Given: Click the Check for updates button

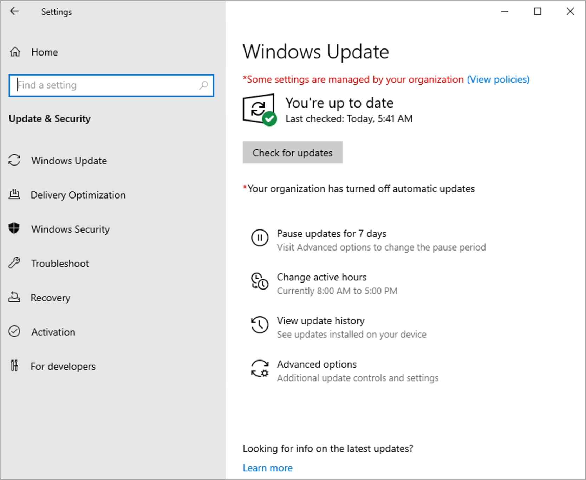Looking at the screenshot, I should (293, 153).
